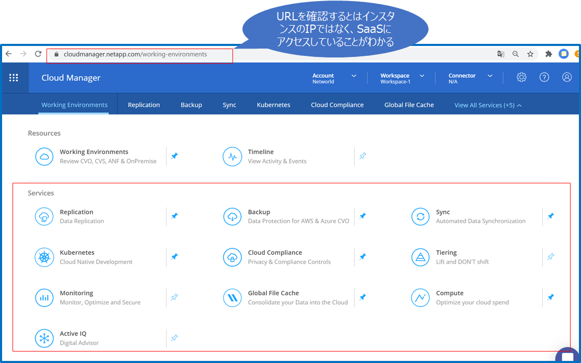Open the Active IQ service title
Image resolution: width=581 pixels, height=363 pixels.
point(73,333)
